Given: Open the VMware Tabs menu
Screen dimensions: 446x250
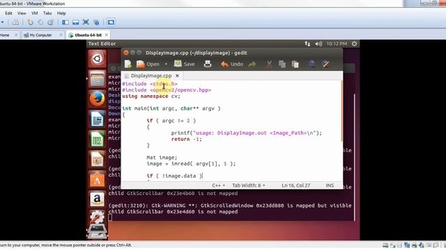Looking at the screenshot, I should coord(47,13).
